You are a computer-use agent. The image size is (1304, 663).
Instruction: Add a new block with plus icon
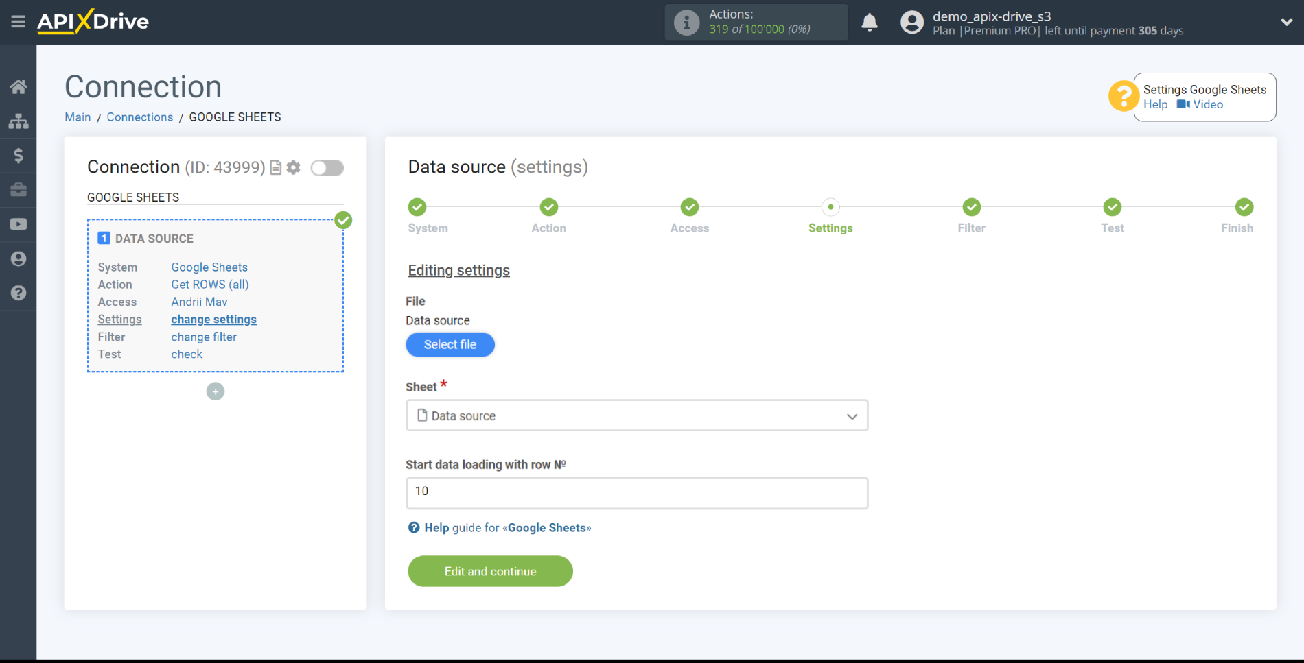point(216,391)
